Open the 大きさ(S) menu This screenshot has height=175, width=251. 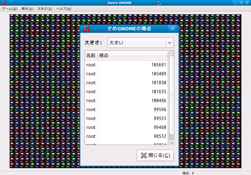pos(45,9)
